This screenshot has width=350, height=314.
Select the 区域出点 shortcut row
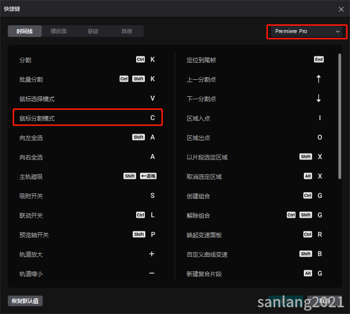pos(255,137)
